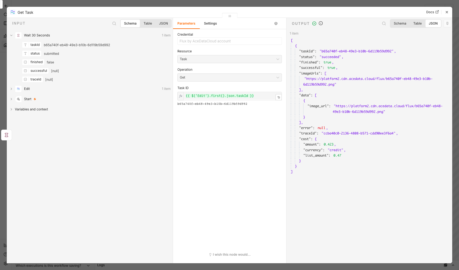Click 'I wish this node would...' link
The height and width of the screenshot is (270, 459).
coord(230,255)
